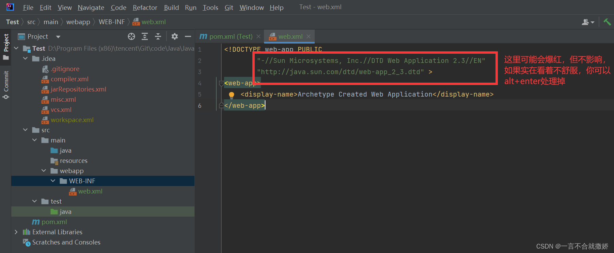Click the display-name code on line 5
This screenshot has width=614, height=253.
[x=367, y=95]
